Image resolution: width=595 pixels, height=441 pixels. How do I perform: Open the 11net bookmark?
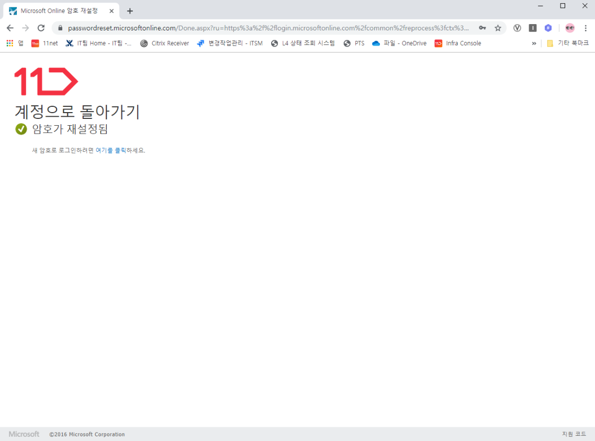click(45, 43)
